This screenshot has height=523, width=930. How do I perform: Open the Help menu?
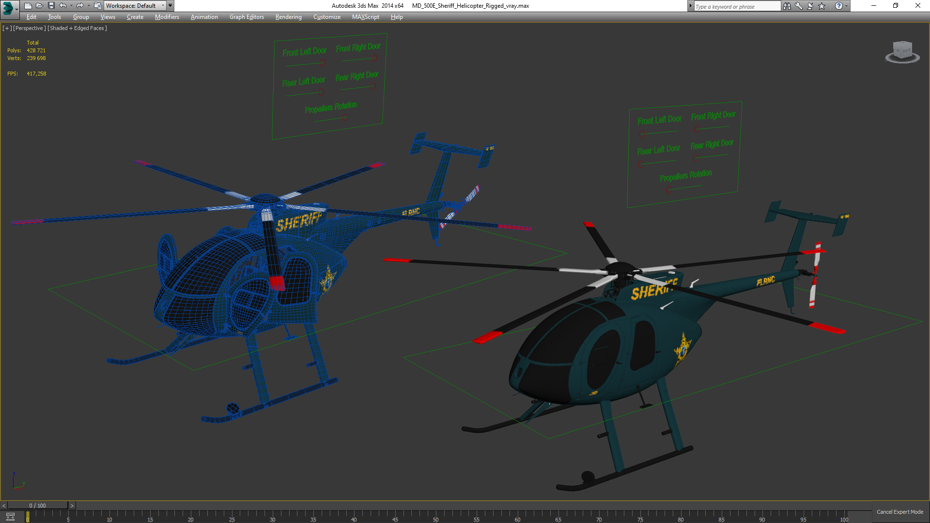coord(397,17)
